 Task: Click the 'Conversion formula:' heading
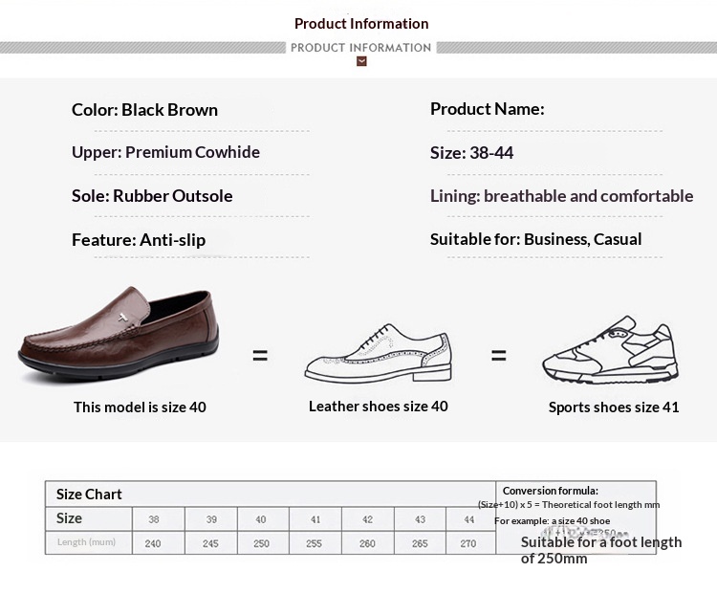tap(550, 491)
